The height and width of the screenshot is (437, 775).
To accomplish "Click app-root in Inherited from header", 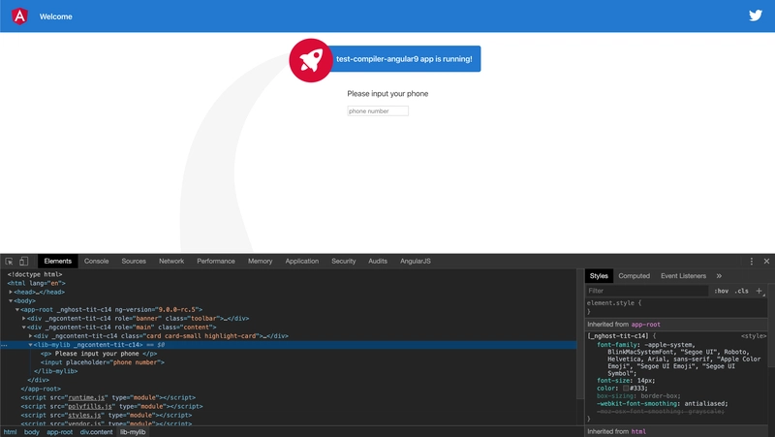I will click(x=645, y=325).
